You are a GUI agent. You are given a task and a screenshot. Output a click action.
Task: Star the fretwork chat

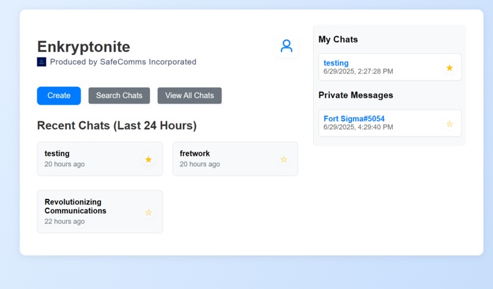[x=284, y=159]
